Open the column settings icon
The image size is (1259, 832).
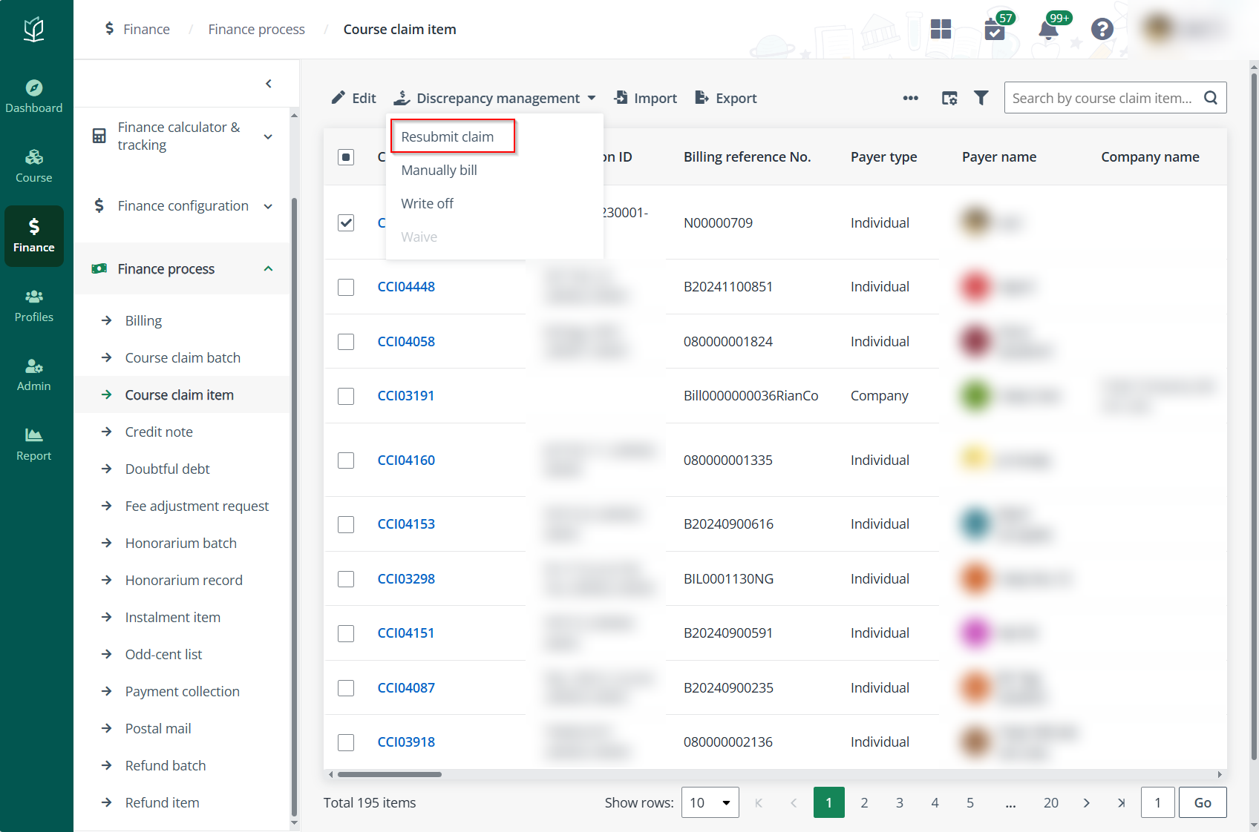[949, 98]
